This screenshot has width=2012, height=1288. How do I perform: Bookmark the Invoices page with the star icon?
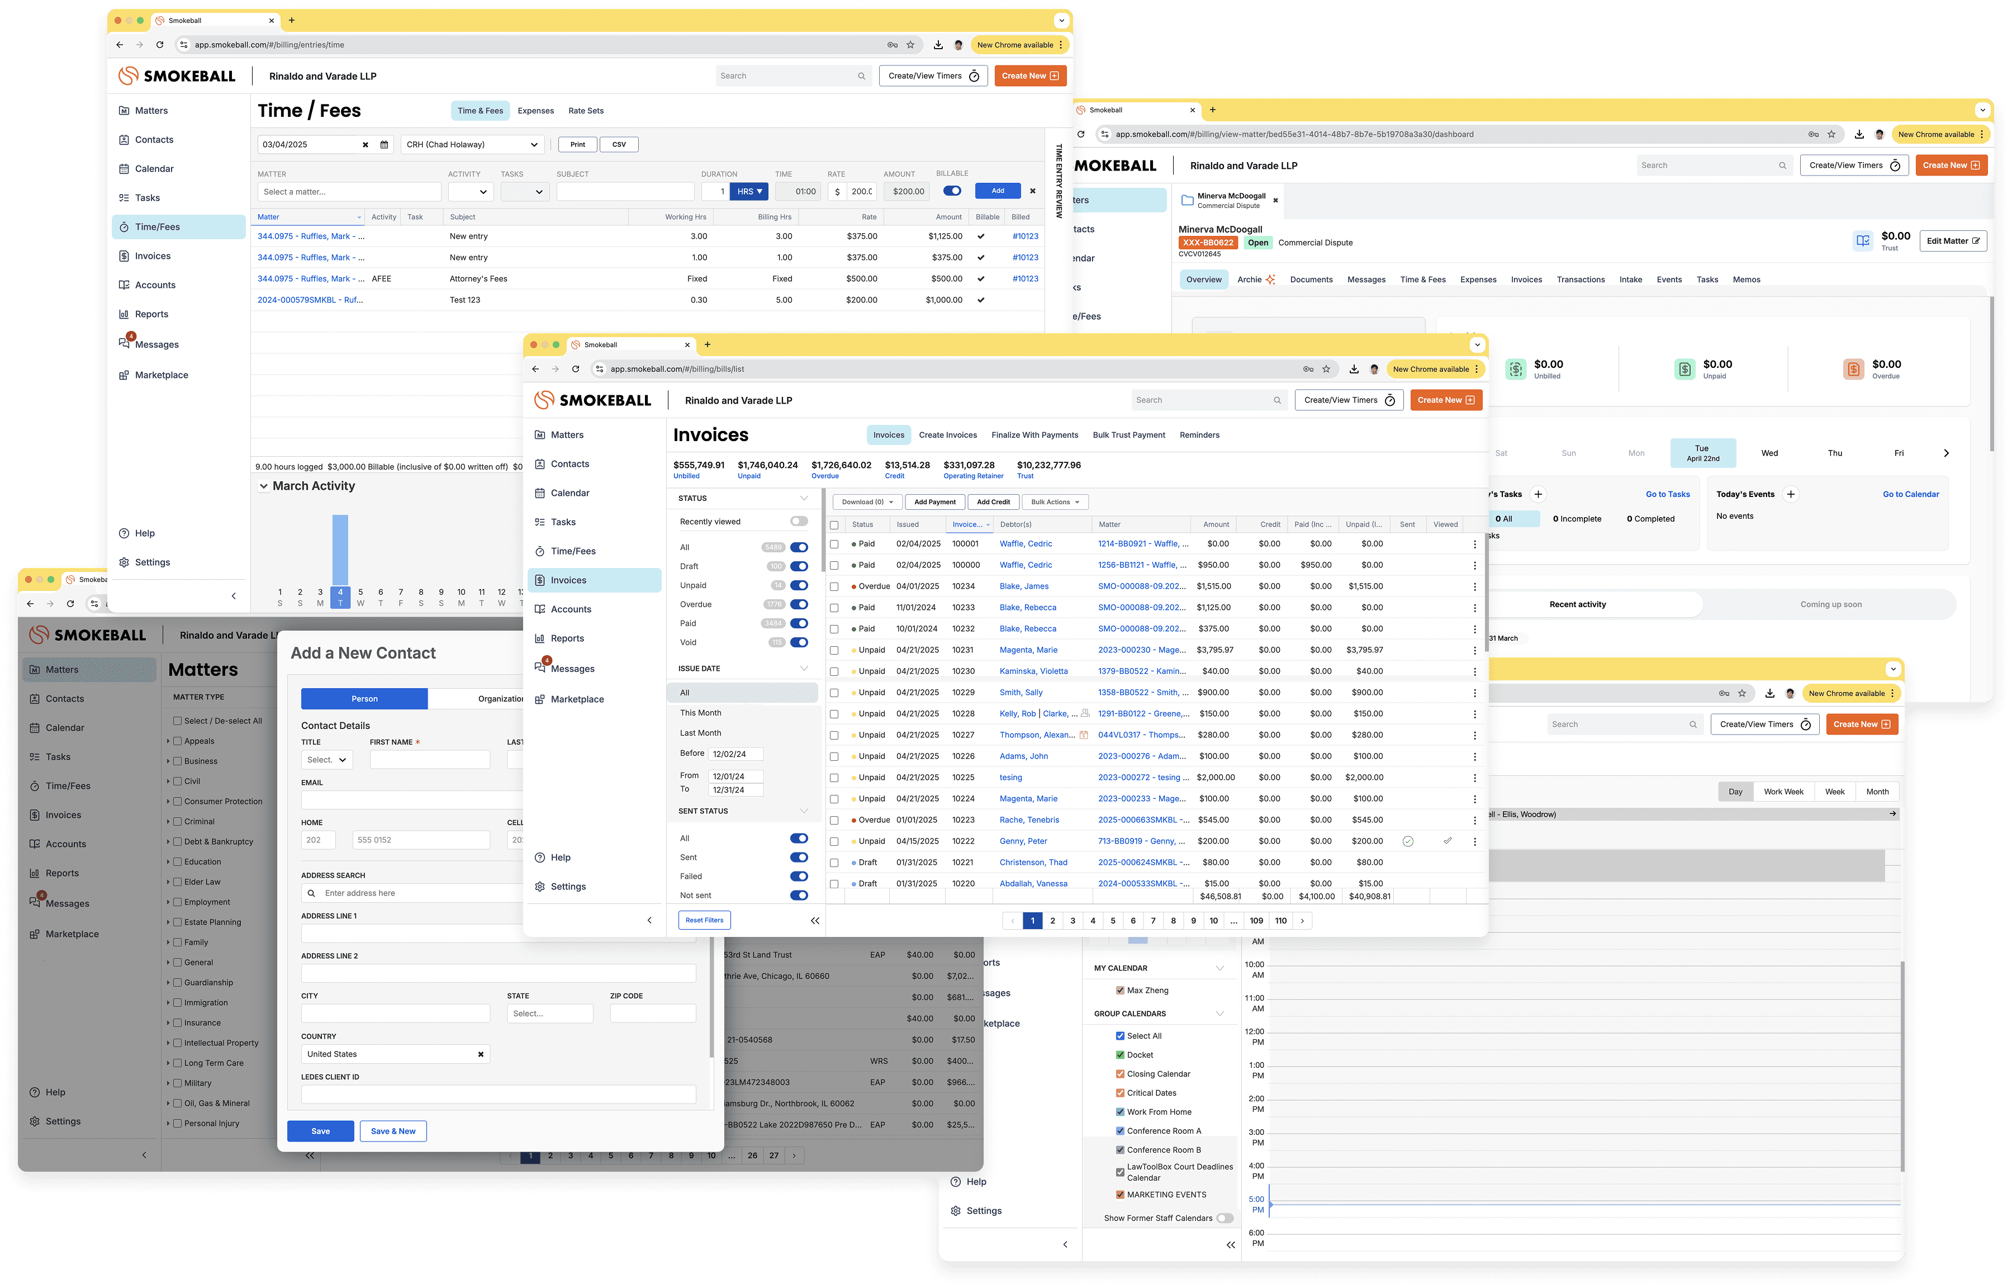point(1326,369)
